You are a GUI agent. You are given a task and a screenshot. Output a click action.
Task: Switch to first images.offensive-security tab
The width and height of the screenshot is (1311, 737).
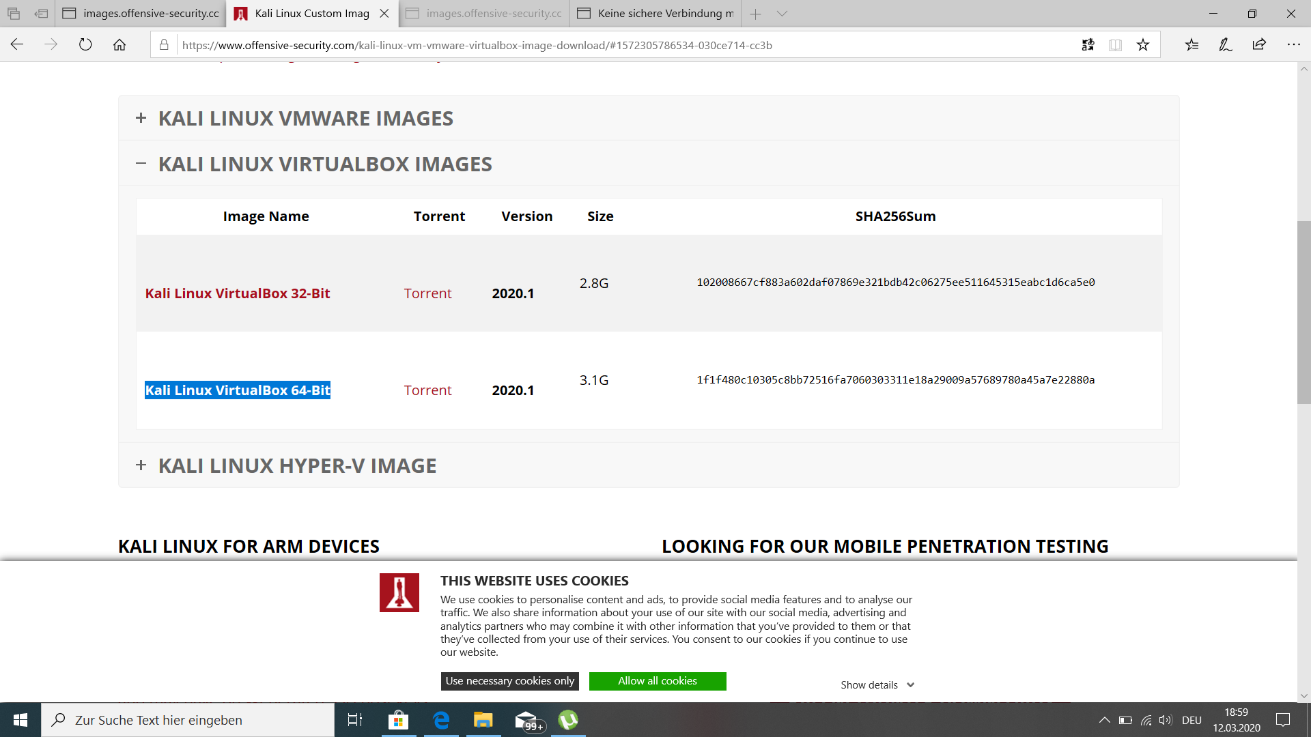pos(143,14)
